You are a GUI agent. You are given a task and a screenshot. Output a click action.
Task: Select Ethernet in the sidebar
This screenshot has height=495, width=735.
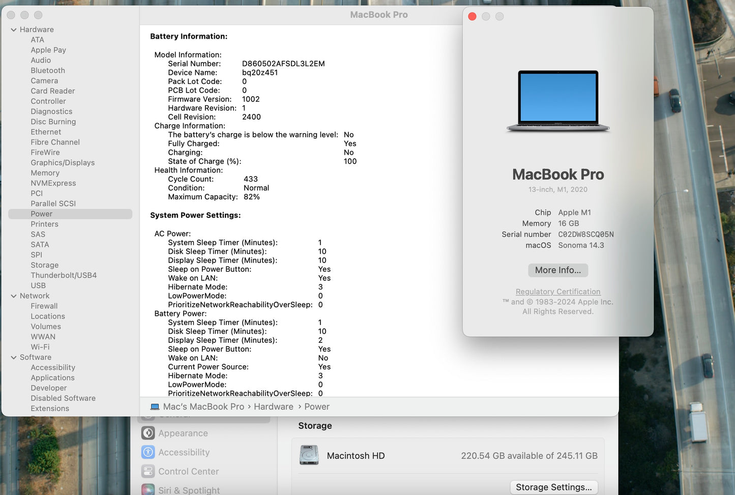point(46,132)
